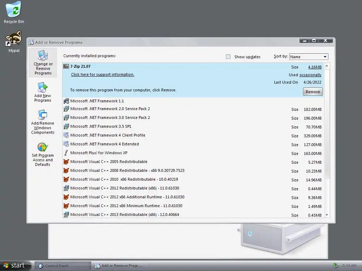Click icon for Visual C++ 2005 Redistributable
The width and height of the screenshot is (362, 271).
(x=66, y=162)
